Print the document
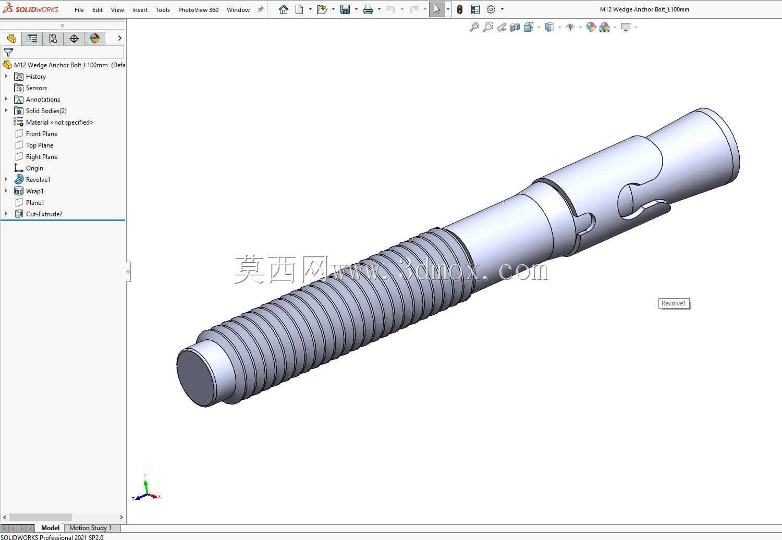Image resolution: width=782 pixels, height=540 pixels. tap(368, 9)
